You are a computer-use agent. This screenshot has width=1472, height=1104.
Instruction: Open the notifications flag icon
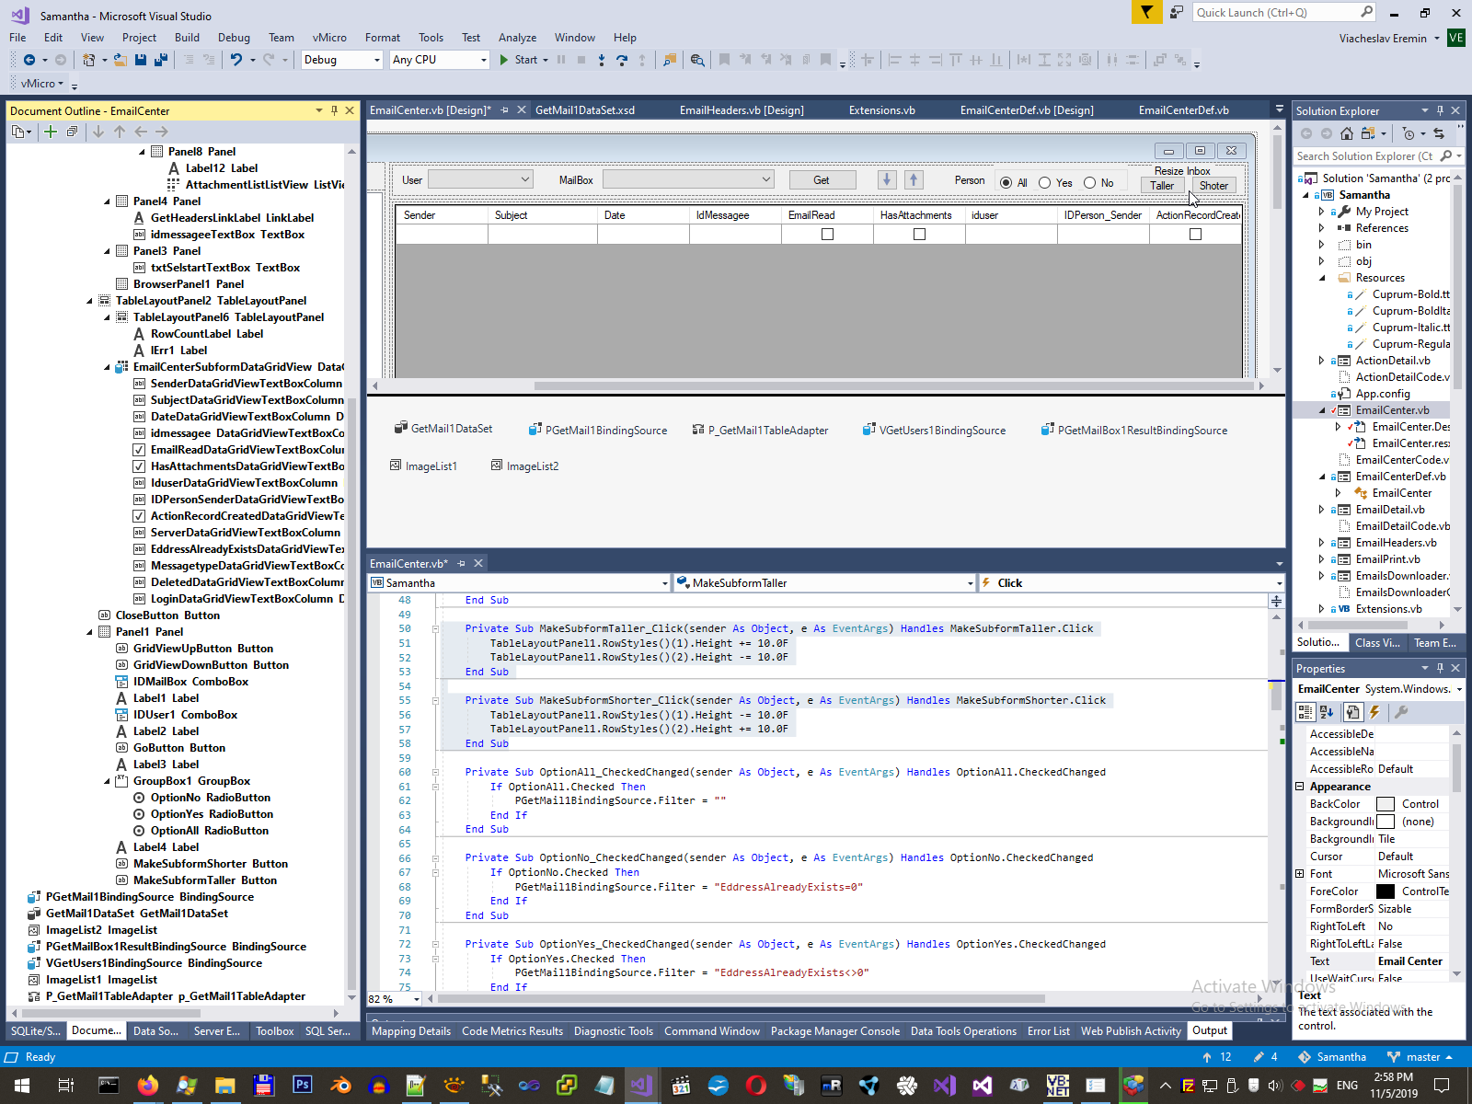(1146, 12)
